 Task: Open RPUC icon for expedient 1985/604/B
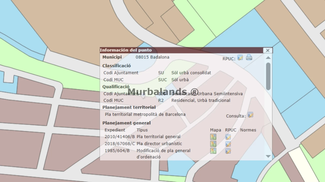(x=228, y=151)
